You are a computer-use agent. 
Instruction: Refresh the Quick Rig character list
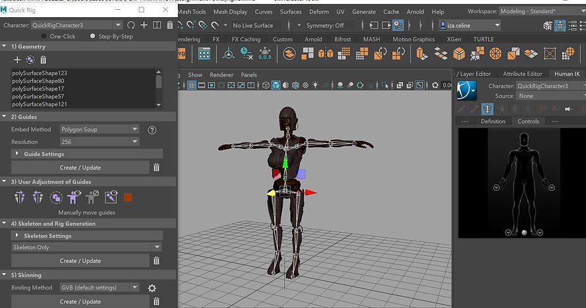pyautogui.click(x=131, y=25)
